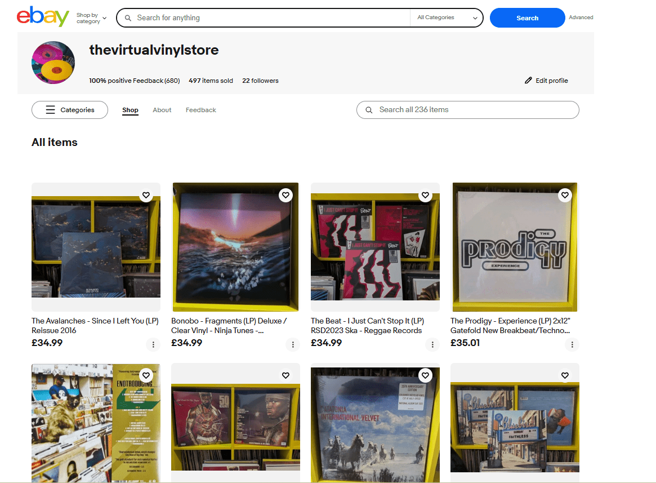Open options menu for The Avalanches listing
This screenshot has height=483, width=656.
pos(153,344)
